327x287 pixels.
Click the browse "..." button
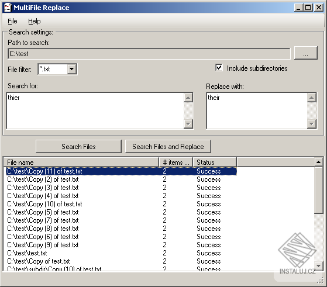pyautogui.click(x=306, y=53)
